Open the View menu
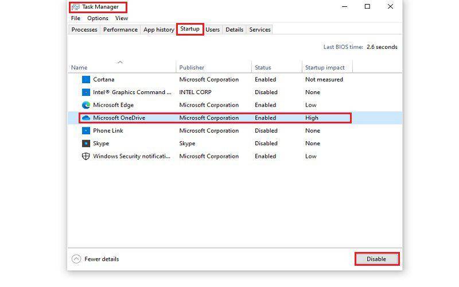Screen dimensions: 459x287 [122, 18]
